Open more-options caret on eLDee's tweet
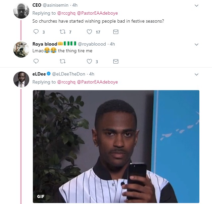This screenshot has height=204, width=212. 196,74
